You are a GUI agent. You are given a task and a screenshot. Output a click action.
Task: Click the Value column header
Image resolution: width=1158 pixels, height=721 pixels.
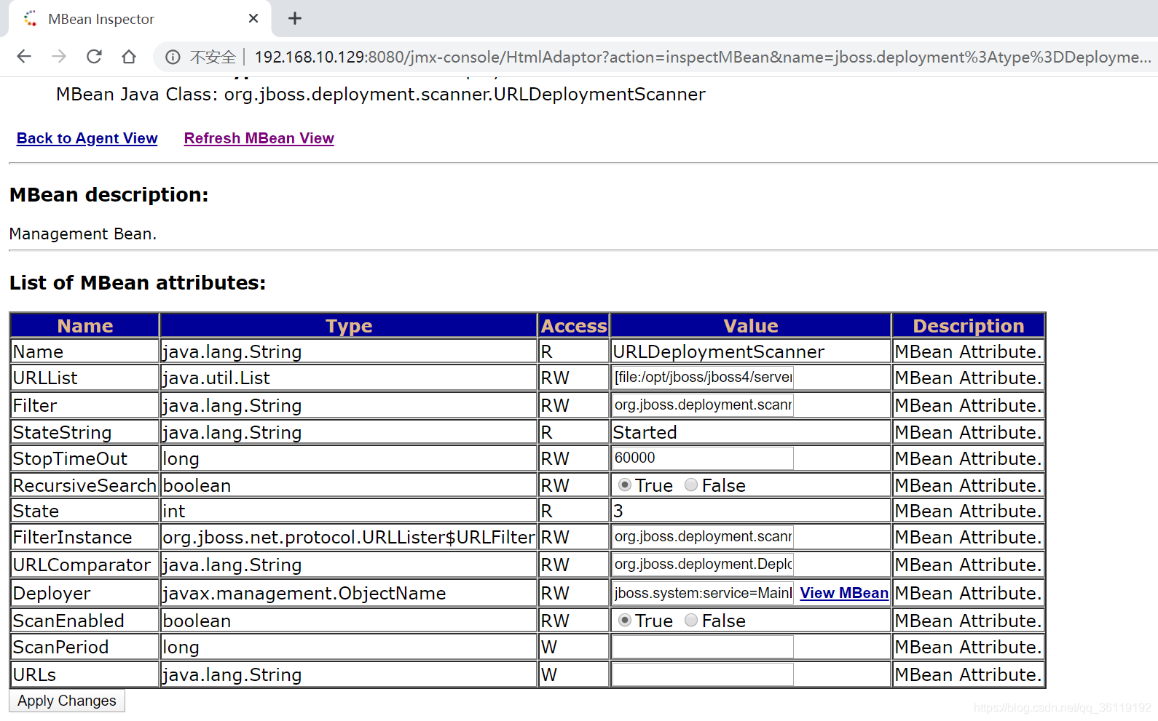(x=751, y=326)
